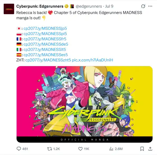The image size is (157, 155).
Task: Reply to the post via comment icon
Action: click(x=19, y=149)
